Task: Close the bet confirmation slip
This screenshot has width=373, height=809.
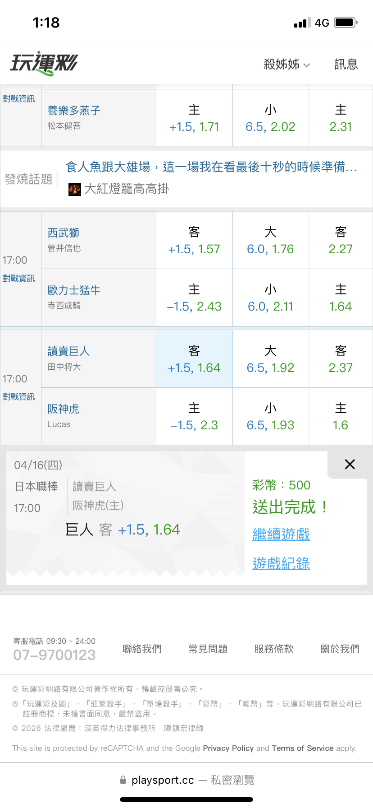Action: click(350, 464)
